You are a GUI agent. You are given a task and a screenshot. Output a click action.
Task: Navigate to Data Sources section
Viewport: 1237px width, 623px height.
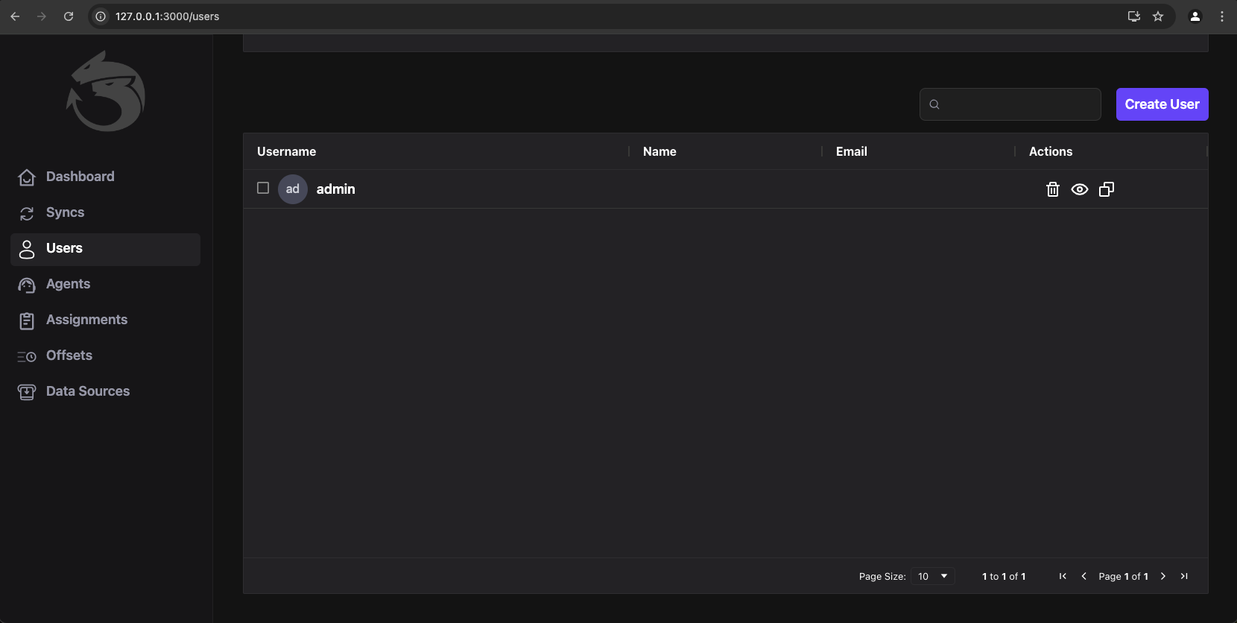click(87, 391)
